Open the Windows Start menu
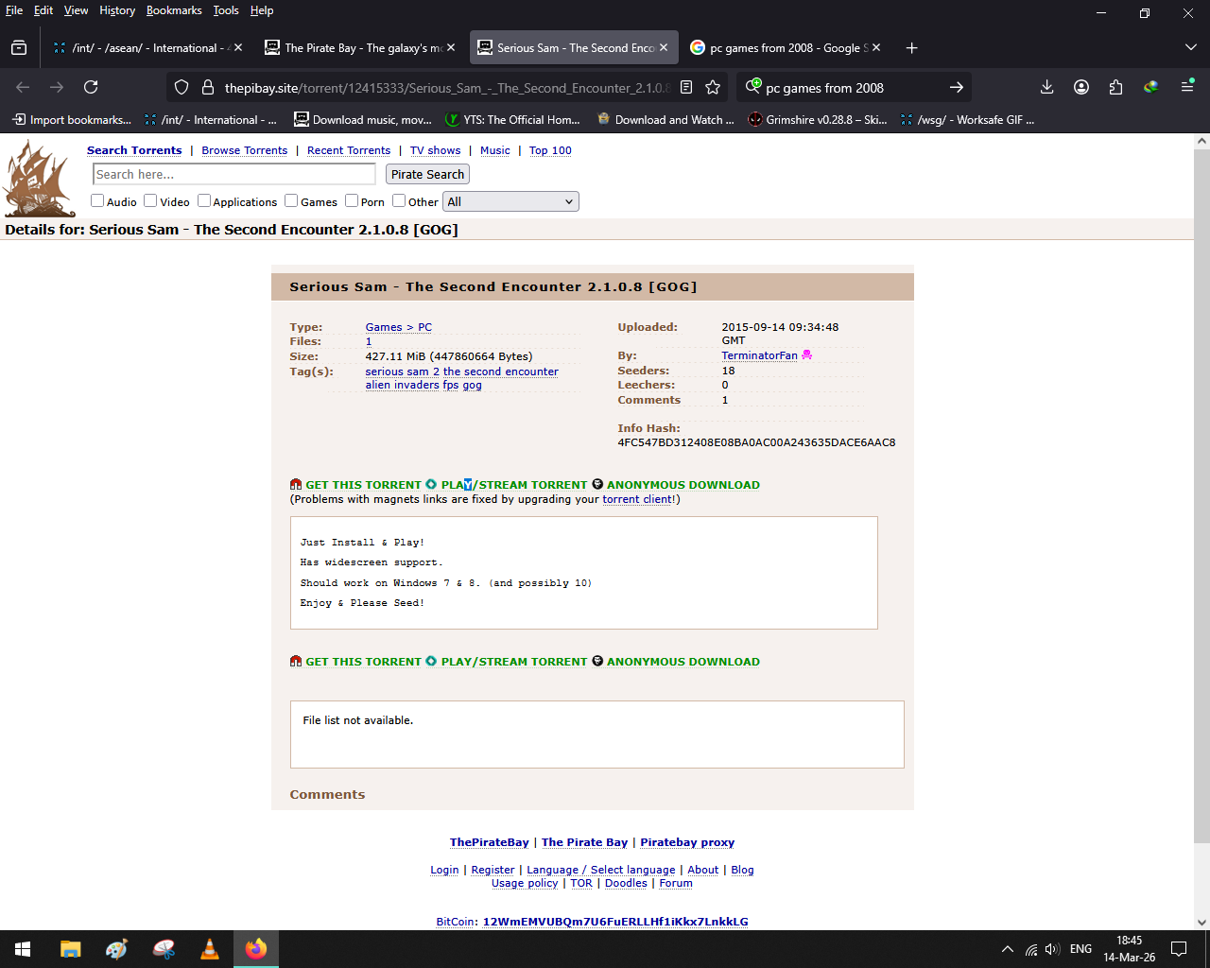The width and height of the screenshot is (1210, 968). [23, 949]
